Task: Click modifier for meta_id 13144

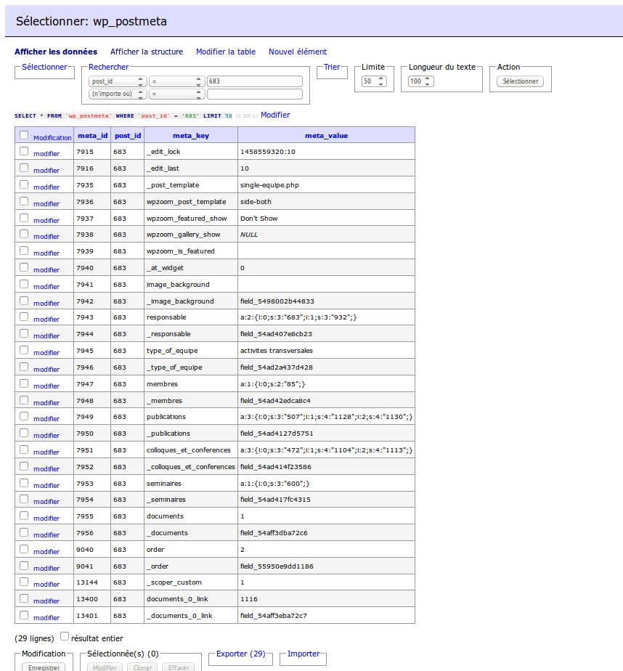Action: point(46,584)
